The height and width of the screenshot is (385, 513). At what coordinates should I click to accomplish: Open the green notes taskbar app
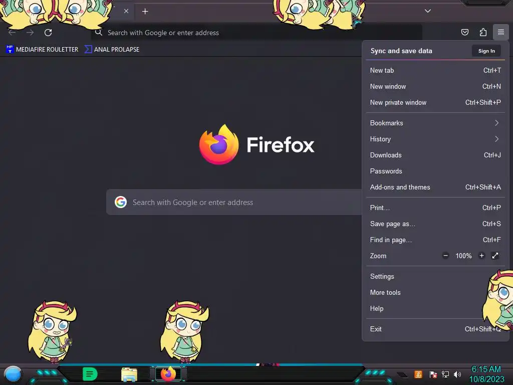point(90,374)
